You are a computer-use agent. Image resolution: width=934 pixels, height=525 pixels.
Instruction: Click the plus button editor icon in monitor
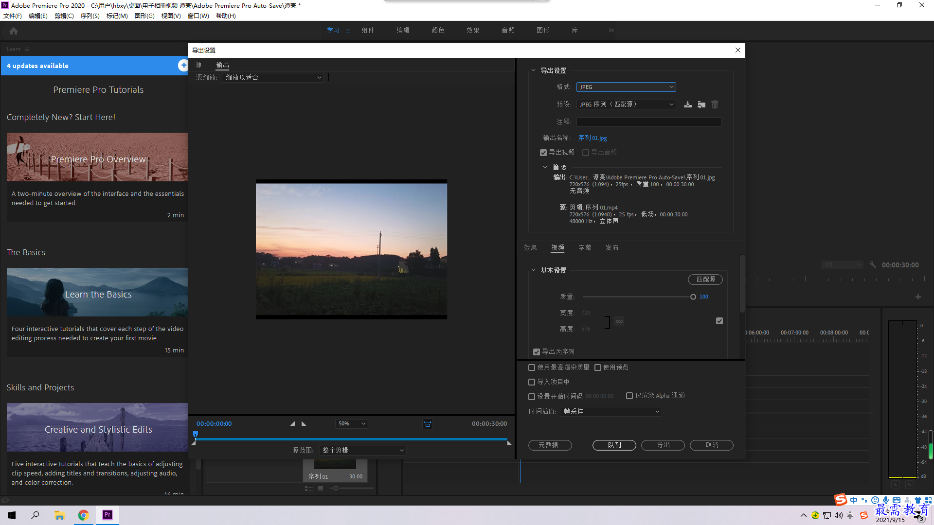click(x=918, y=297)
